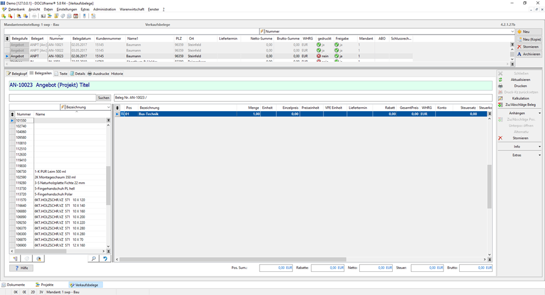Viewport: 545px width, 295px height.
Task: Click the database connect icon with green arrow
Action: click(x=4, y=16)
